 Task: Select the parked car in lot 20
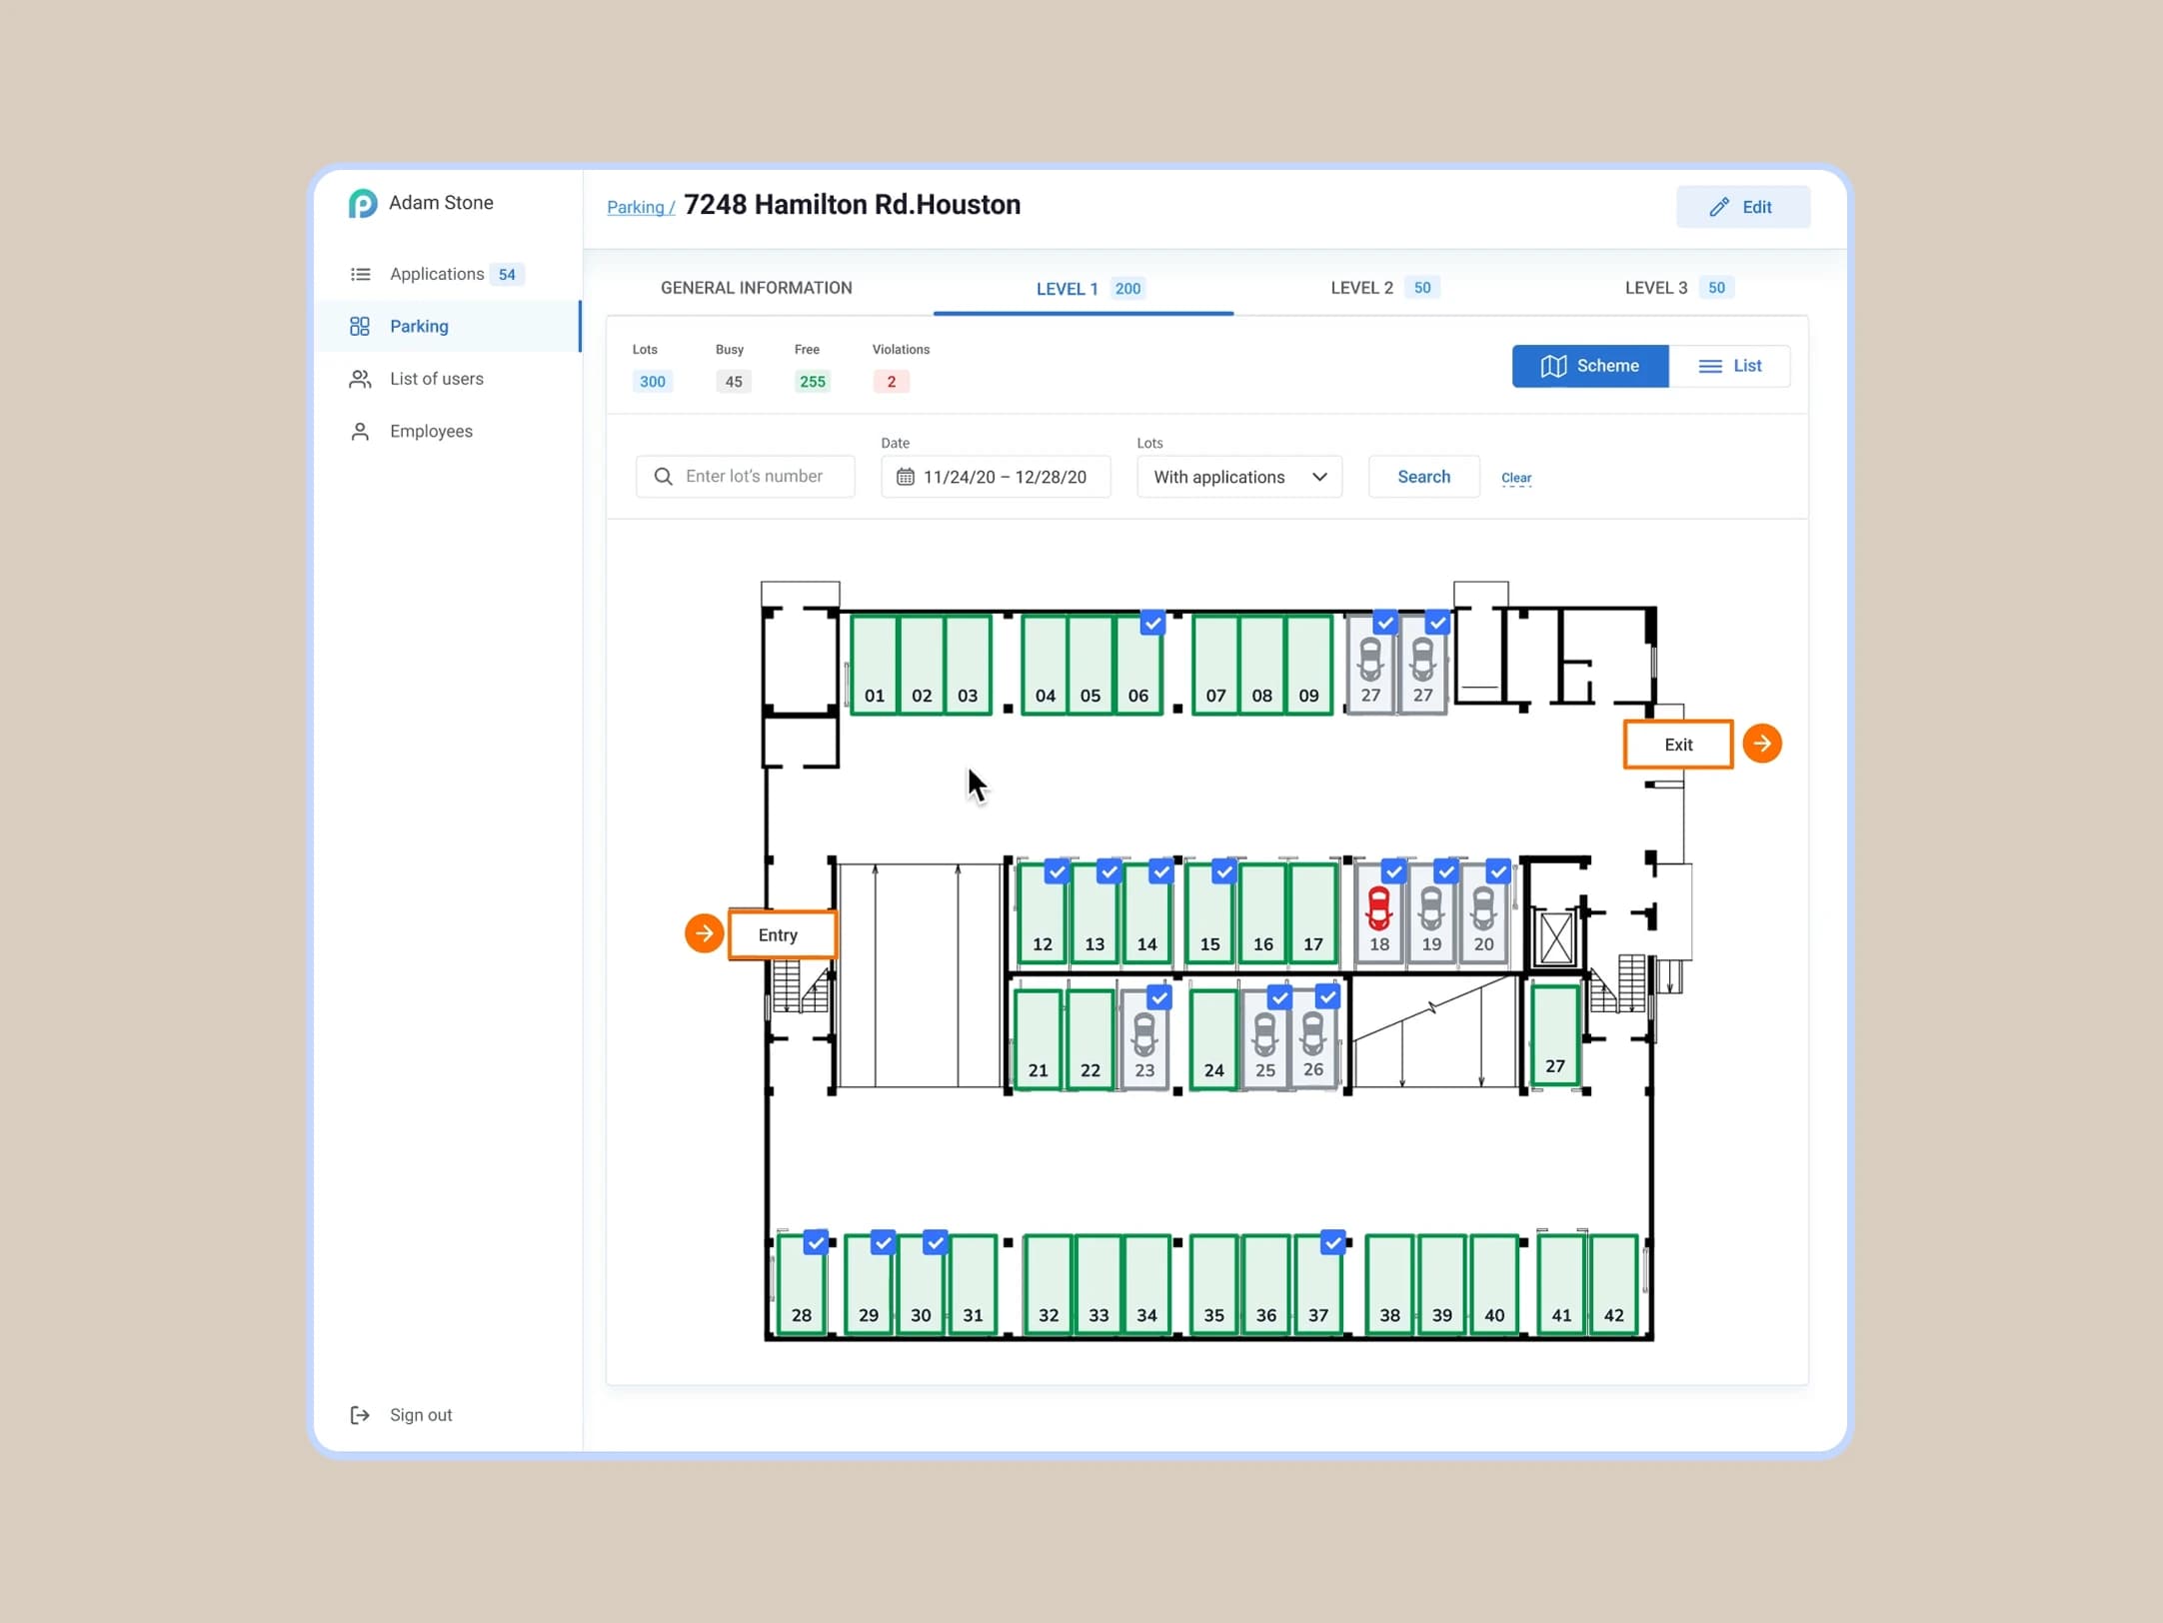(x=1484, y=908)
